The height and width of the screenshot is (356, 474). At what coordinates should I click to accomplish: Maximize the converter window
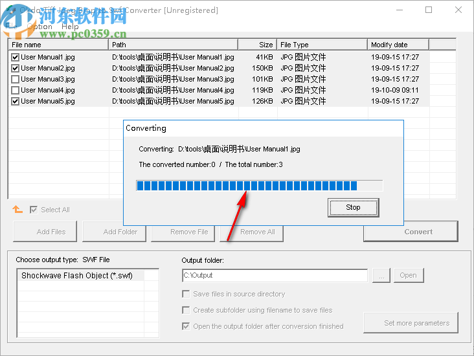tap(429, 10)
